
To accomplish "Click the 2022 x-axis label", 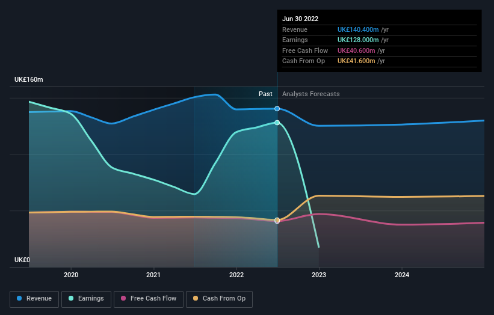I will [x=236, y=275].
